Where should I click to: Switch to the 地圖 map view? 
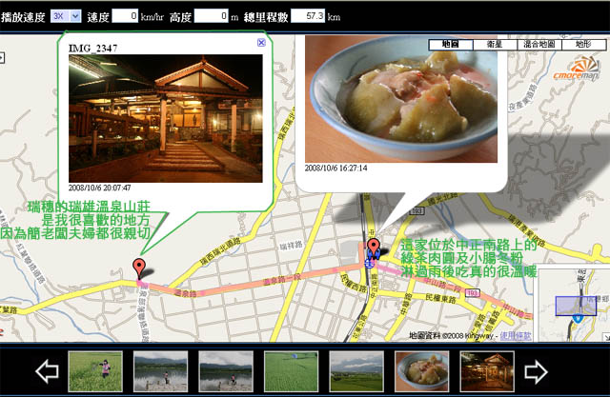(x=451, y=45)
